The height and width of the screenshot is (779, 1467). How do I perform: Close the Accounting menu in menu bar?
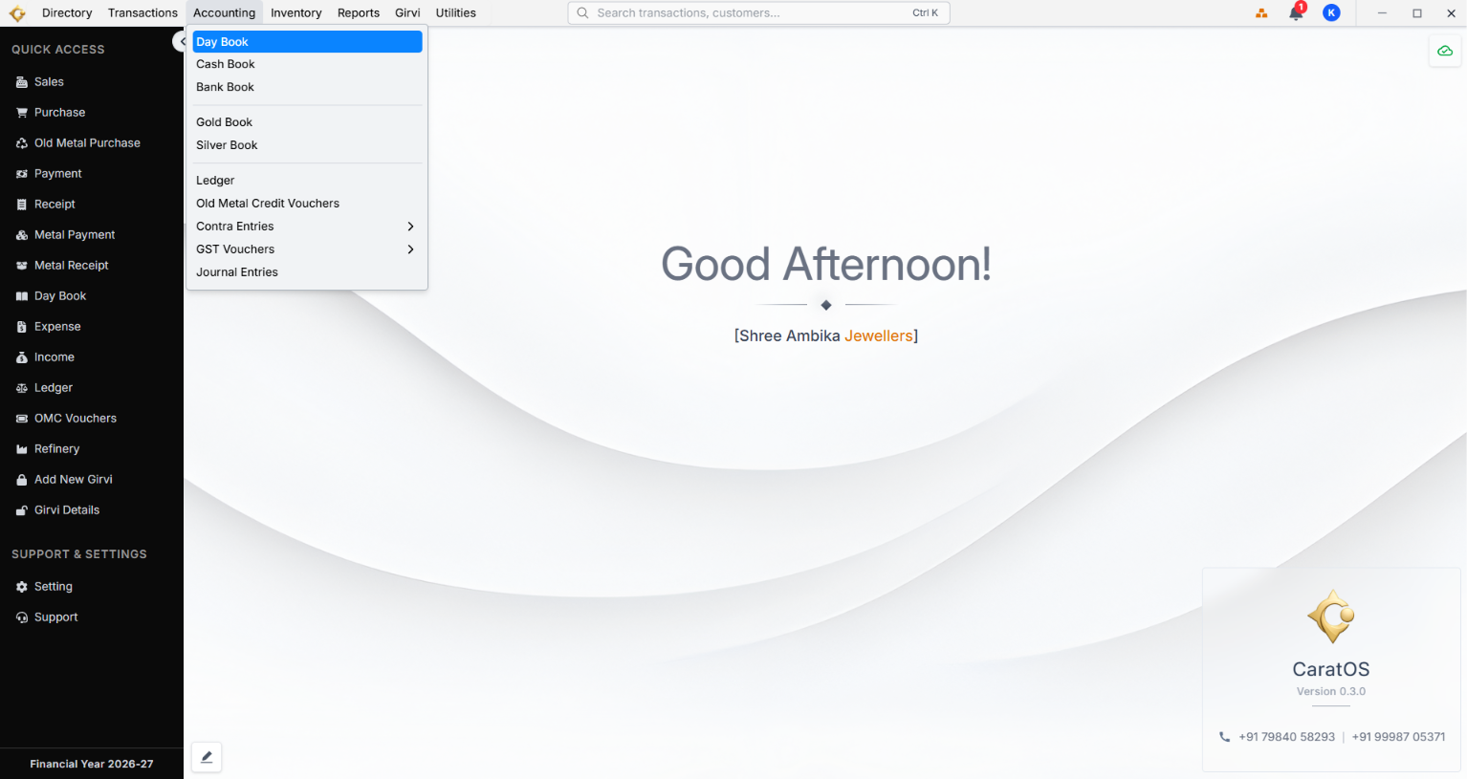tap(224, 13)
